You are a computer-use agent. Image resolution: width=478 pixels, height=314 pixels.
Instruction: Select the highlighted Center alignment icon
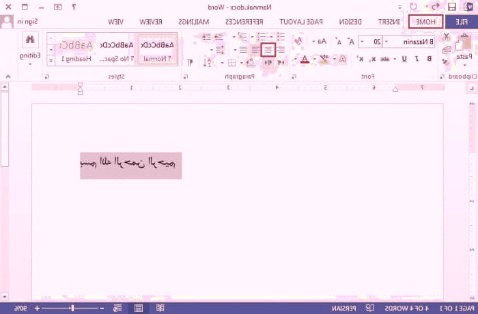click(x=268, y=49)
